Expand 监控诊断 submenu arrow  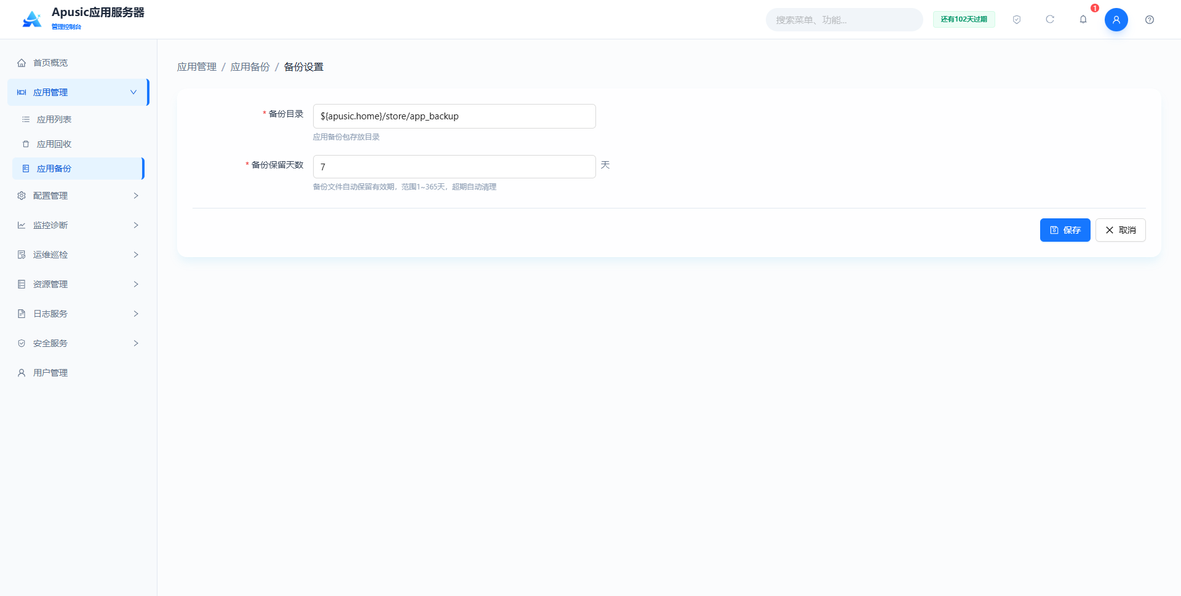[x=136, y=225]
